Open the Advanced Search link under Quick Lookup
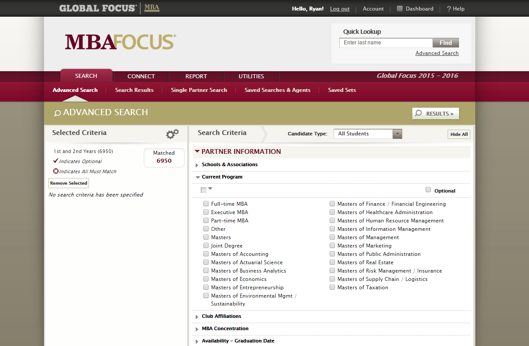The height and width of the screenshot is (346, 529). click(x=437, y=53)
